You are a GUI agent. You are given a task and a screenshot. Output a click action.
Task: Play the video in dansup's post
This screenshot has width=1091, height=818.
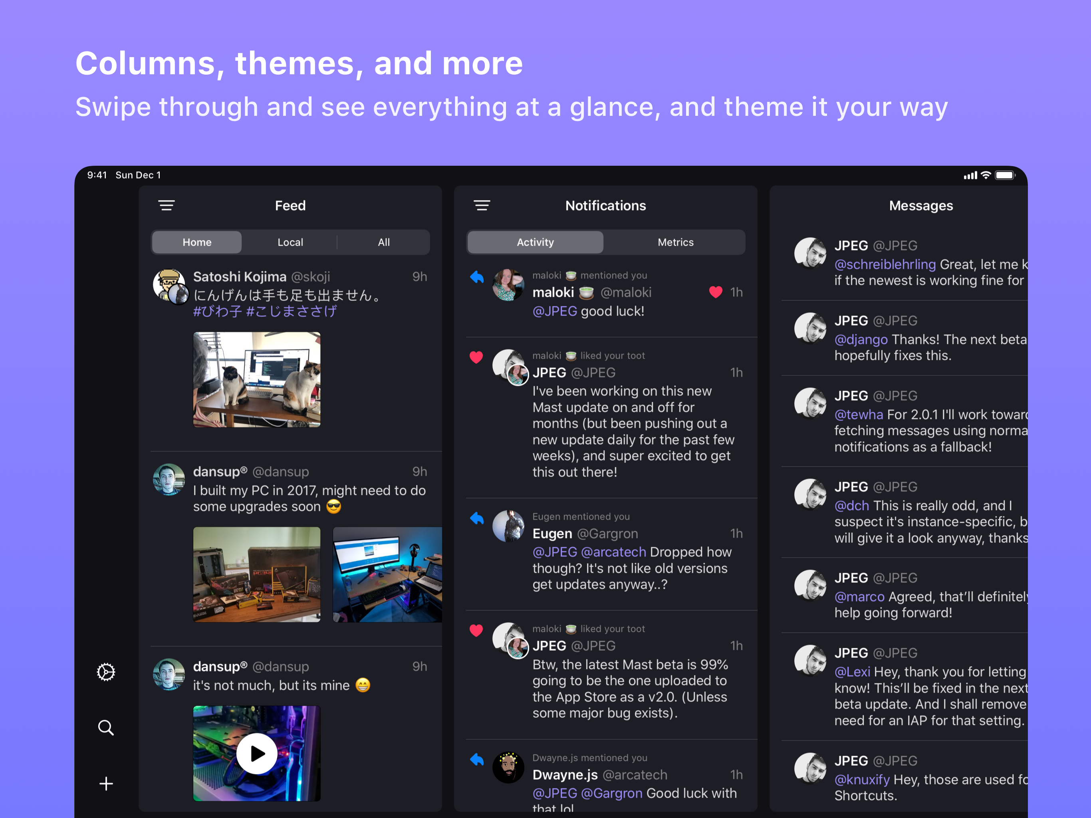pyautogui.click(x=256, y=753)
